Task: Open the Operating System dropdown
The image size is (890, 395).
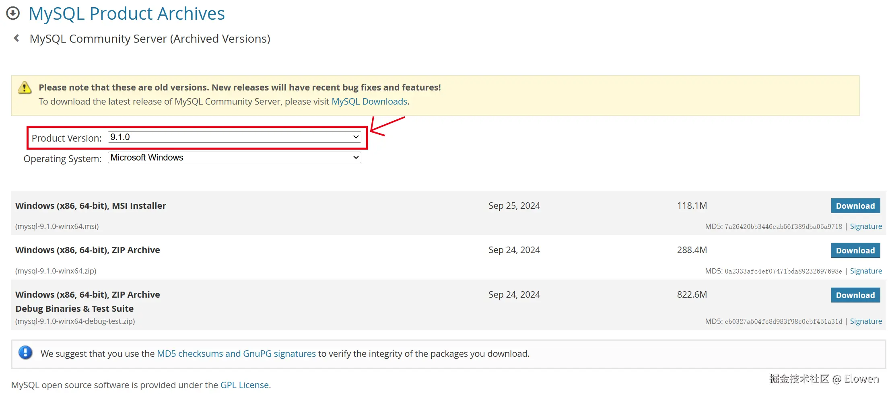Action: (x=234, y=158)
